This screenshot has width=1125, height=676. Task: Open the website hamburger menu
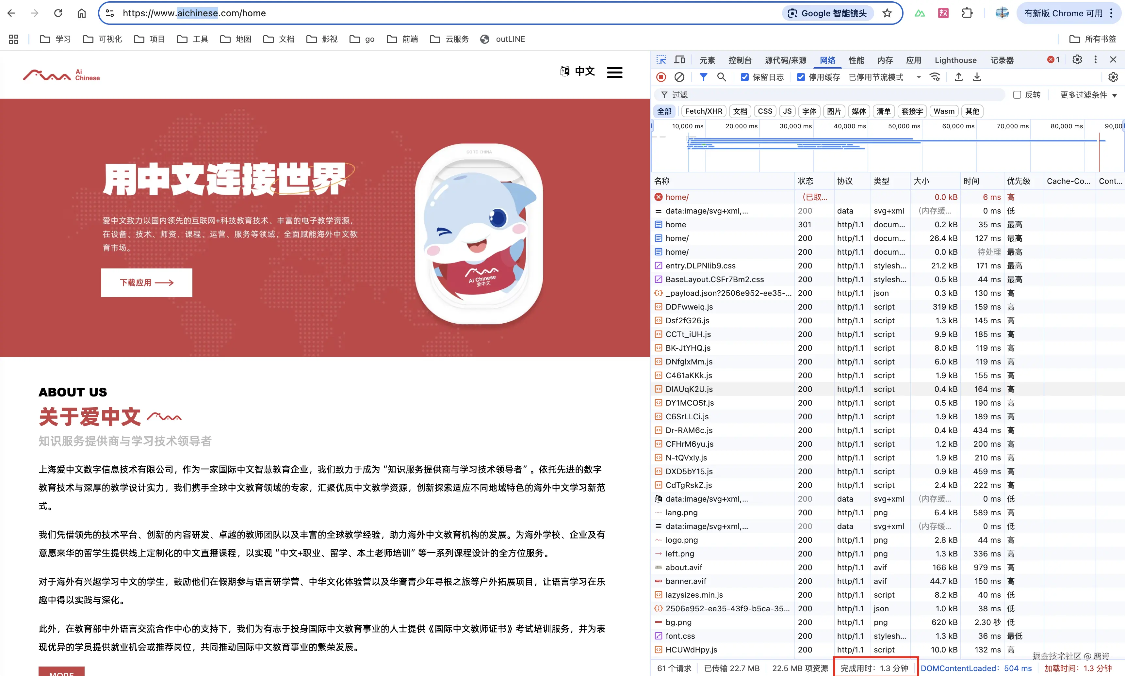614,72
